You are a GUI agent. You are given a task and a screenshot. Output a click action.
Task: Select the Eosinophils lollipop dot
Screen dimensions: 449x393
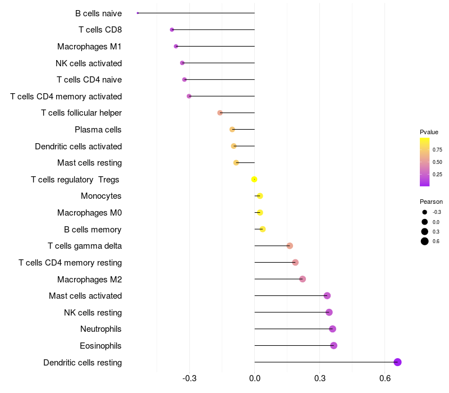(x=333, y=345)
